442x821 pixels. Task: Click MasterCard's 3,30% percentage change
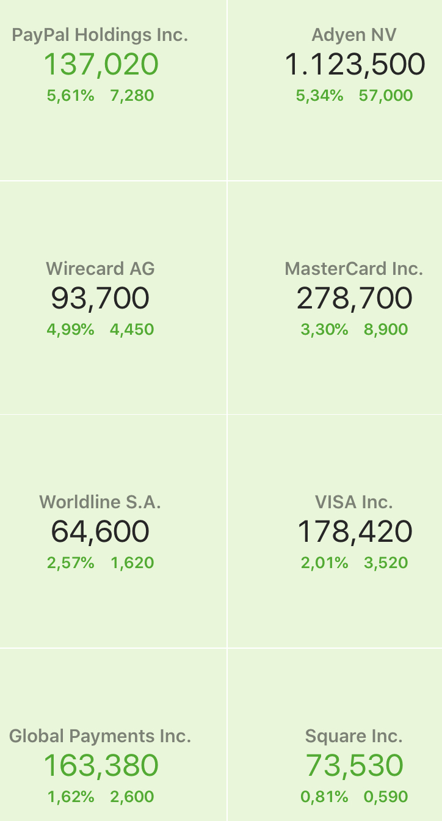pyautogui.click(x=324, y=330)
